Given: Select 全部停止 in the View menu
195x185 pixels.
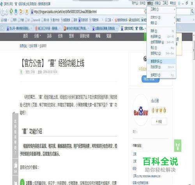Looking at the screenshot, I should tap(161, 53).
